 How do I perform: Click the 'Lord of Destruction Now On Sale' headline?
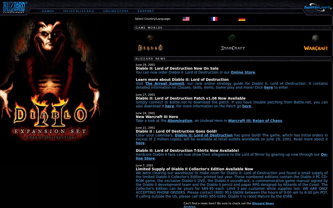click(177, 69)
